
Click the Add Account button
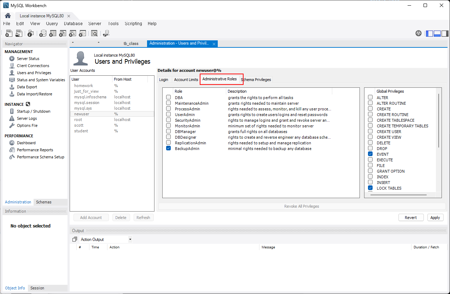91,218
